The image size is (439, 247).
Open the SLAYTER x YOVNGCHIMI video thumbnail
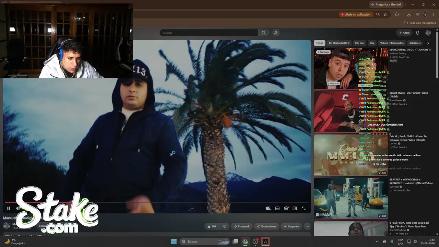click(x=351, y=198)
